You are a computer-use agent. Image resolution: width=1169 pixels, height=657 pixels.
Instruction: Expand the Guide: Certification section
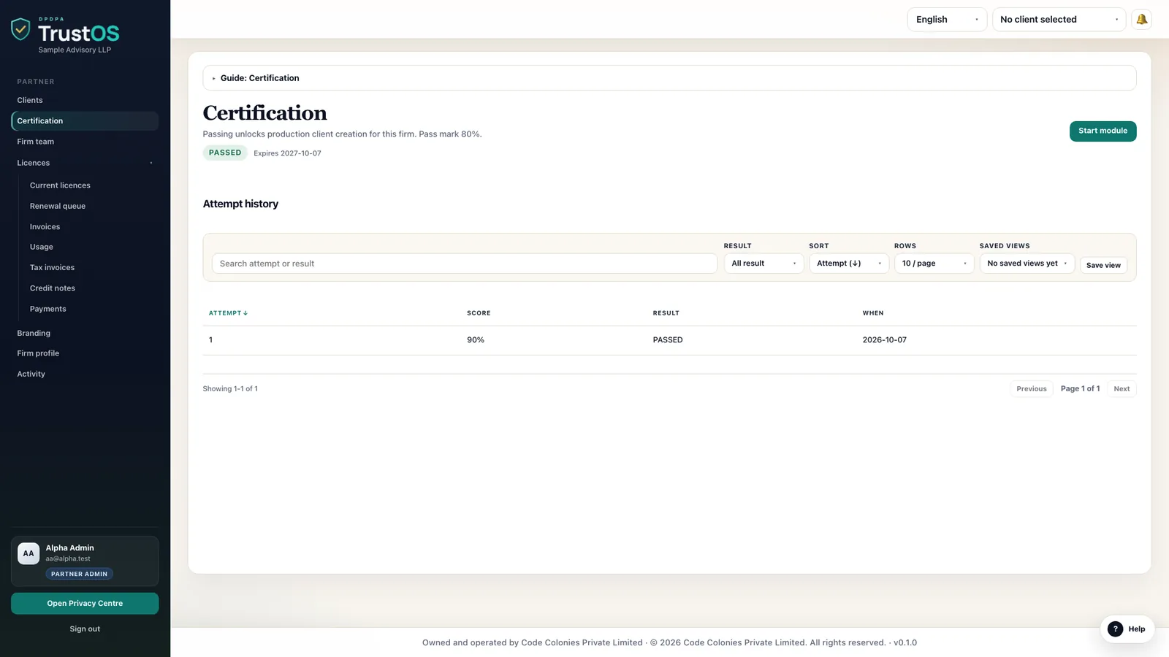(x=669, y=78)
